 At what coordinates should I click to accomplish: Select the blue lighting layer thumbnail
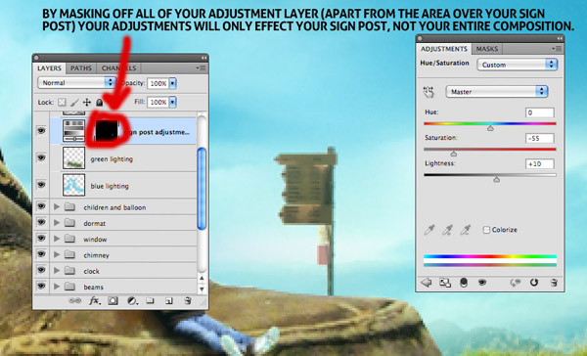point(73,185)
